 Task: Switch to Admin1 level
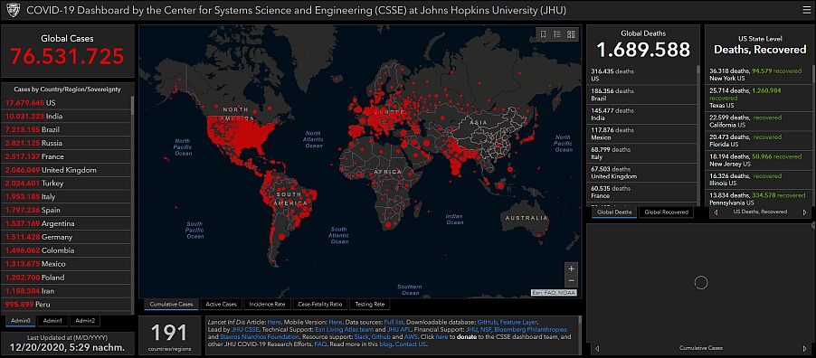[52, 321]
